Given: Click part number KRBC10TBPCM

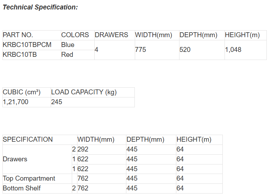Looking at the screenshot, I should 27,45.
